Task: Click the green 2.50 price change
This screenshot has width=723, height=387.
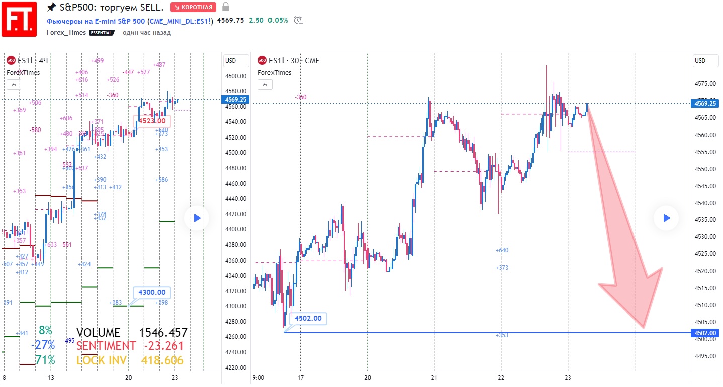Action: (256, 21)
